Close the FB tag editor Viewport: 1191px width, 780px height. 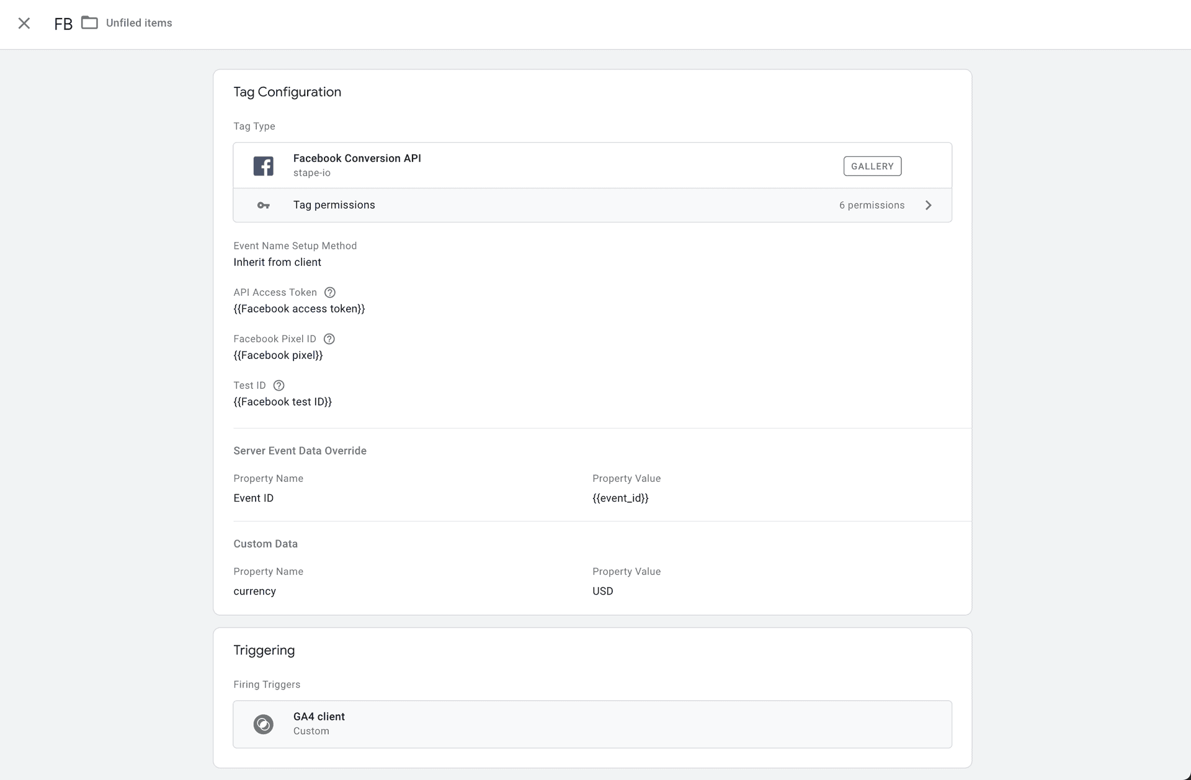pos(24,23)
